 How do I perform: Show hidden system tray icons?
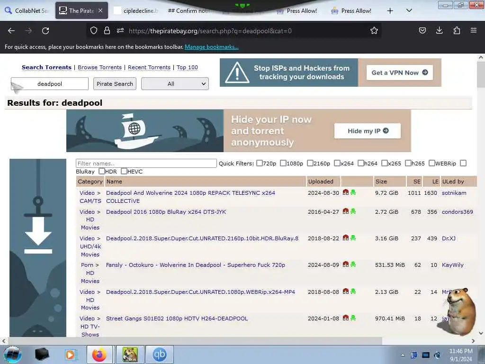pos(403,355)
